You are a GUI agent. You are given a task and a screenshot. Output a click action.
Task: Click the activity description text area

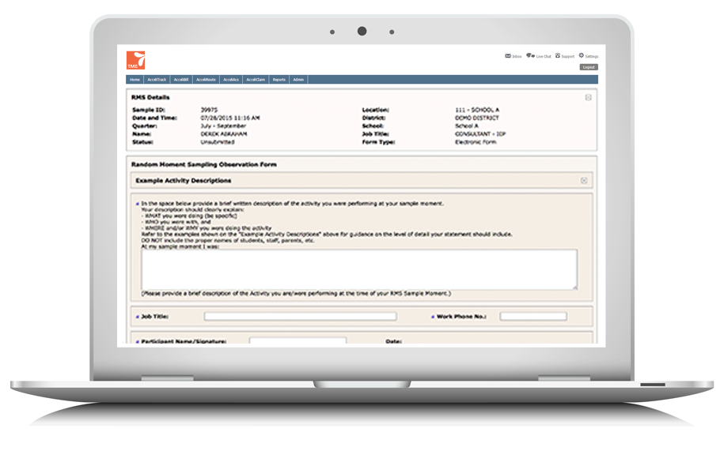(x=359, y=269)
